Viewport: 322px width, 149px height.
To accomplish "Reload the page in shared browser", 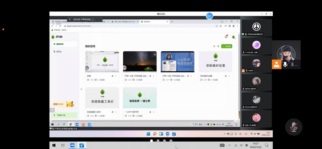I will click(60, 26).
